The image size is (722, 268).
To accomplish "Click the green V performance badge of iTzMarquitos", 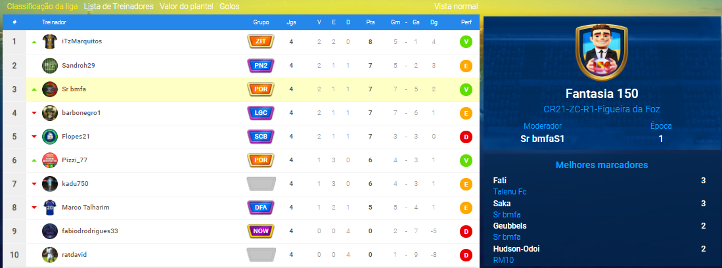I will [466, 42].
